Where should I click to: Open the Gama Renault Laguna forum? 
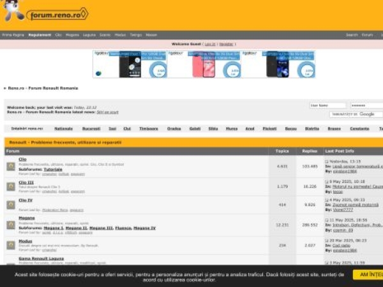click(x=41, y=258)
